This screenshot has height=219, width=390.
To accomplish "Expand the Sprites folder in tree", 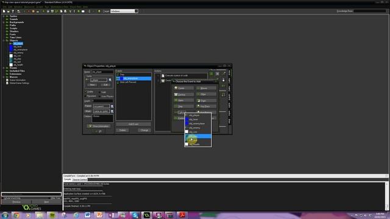I will click(x=4, y=16).
